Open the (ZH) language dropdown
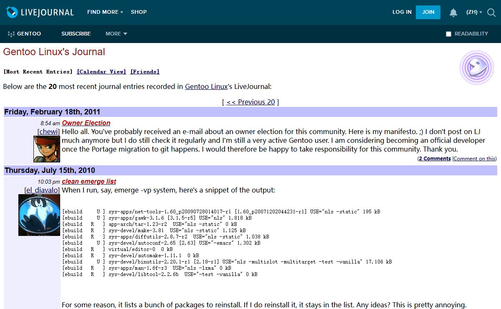Screen dimensions: 501x309 [474, 12]
